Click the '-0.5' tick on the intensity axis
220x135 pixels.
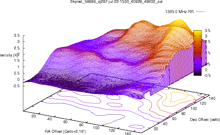point(16,86)
